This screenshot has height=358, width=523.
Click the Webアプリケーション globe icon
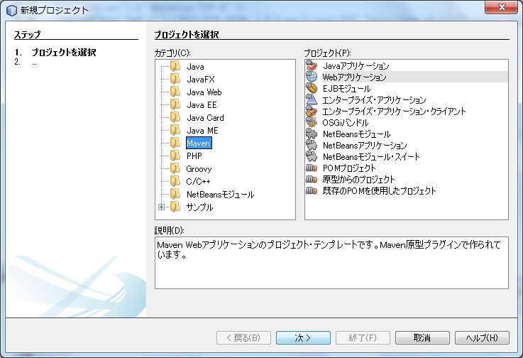click(312, 77)
